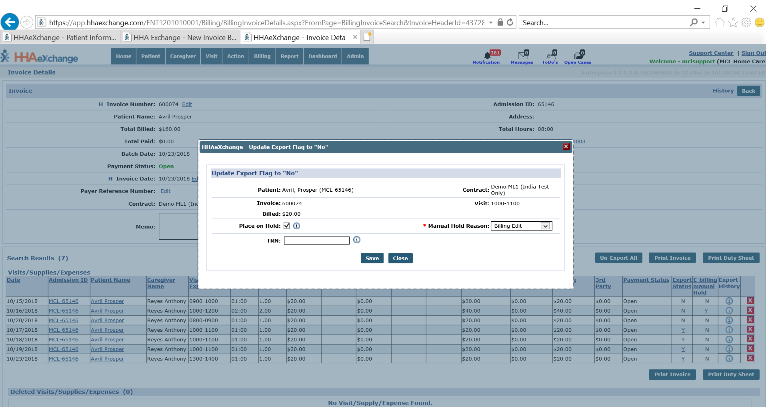Click the Notification bell icon
The width and height of the screenshot is (766, 407).
coord(487,56)
